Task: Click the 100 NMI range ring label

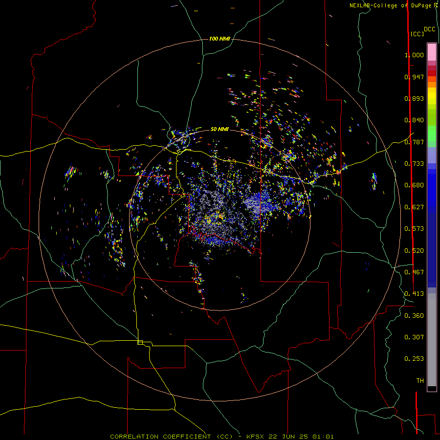Action: coord(220,39)
